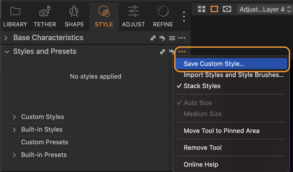Switch to grid browser view

click(x=202, y=9)
